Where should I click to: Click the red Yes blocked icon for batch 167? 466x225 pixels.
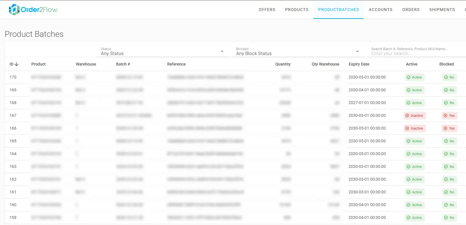tap(445, 116)
